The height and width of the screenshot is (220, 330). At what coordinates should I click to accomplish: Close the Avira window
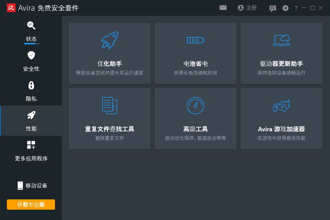point(321,8)
